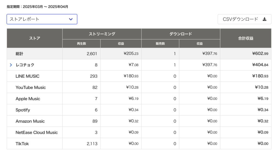This screenshot has height=155, width=279.
Task: Click the レコチョク store name
Action: (x=25, y=65)
